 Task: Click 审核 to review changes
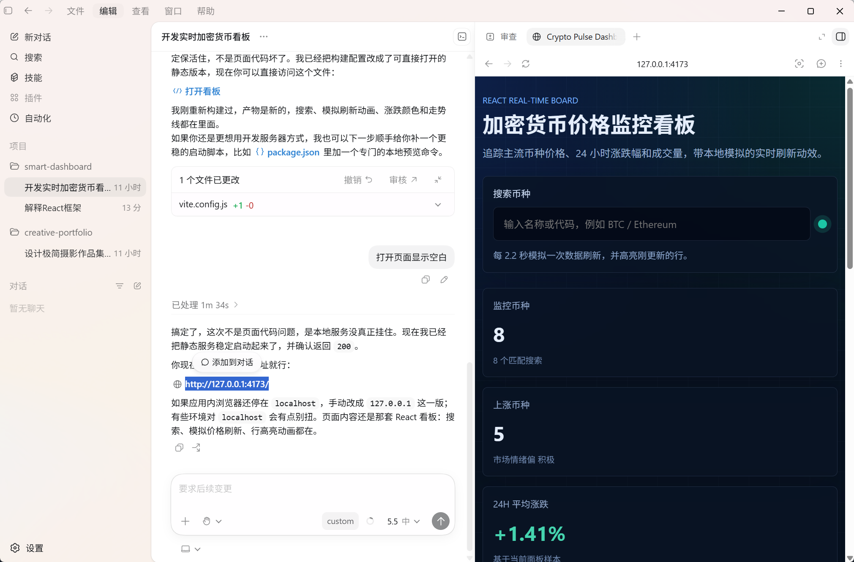tap(403, 180)
